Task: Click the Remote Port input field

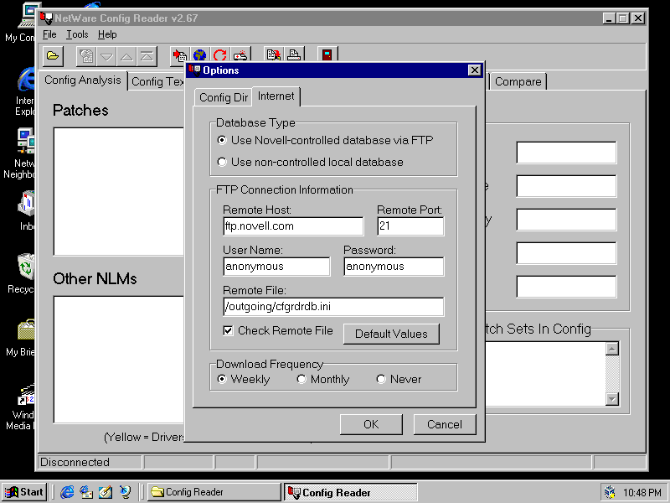Action: pos(410,226)
